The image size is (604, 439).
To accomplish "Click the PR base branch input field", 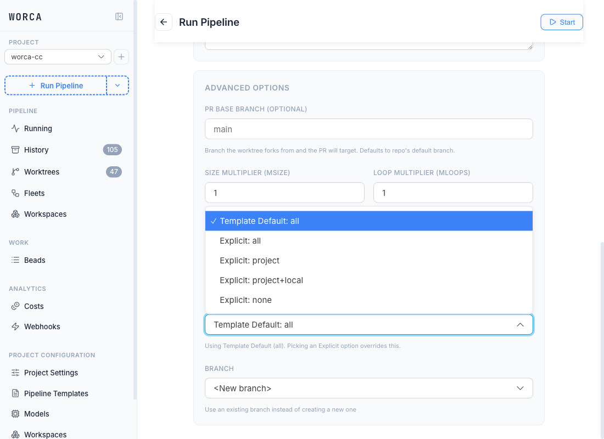I will click(x=368, y=129).
